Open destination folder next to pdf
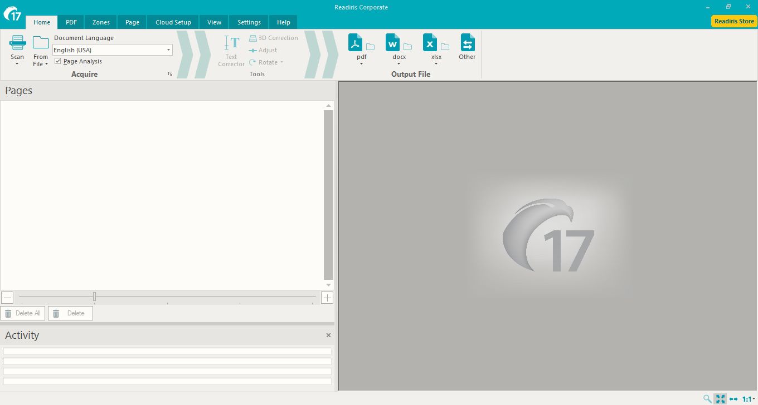The height and width of the screenshot is (405, 758). [x=370, y=47]
